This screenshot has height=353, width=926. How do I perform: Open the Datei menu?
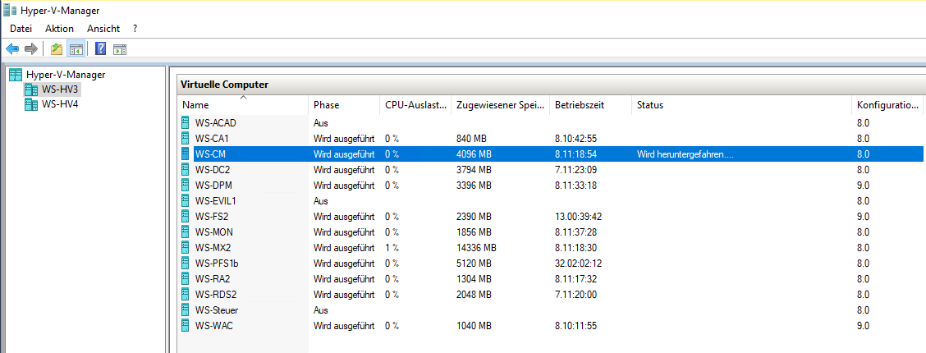[21, 29]
